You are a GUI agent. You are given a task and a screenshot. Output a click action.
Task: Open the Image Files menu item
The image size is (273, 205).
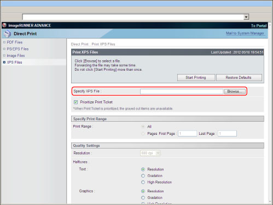pyautogui.click(x=16, y=55)
